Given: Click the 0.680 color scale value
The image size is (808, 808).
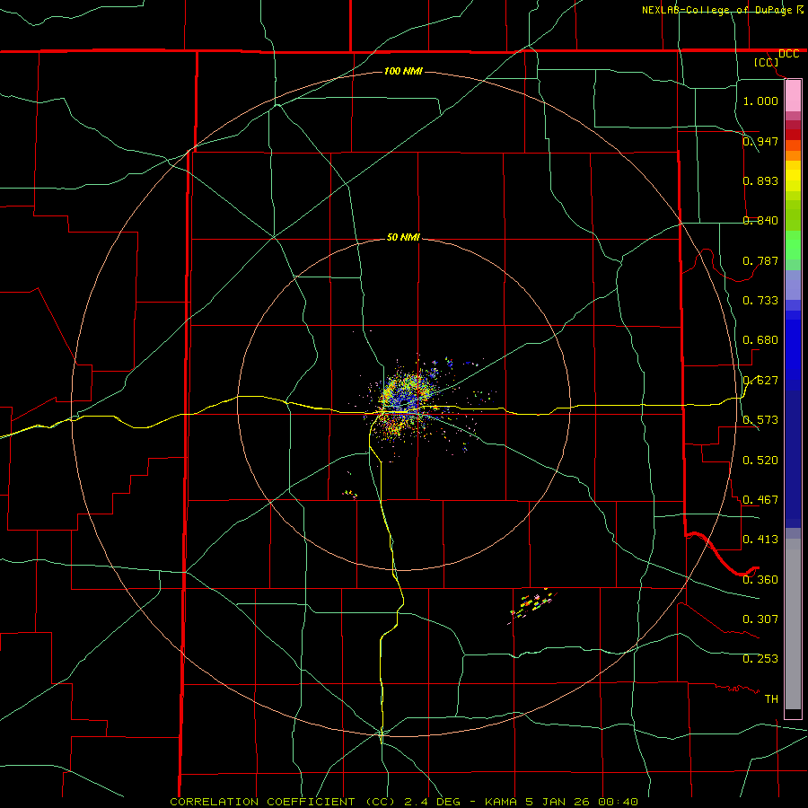Looking at the screenshot, I should pyautogui.click(x=760, y=340).
